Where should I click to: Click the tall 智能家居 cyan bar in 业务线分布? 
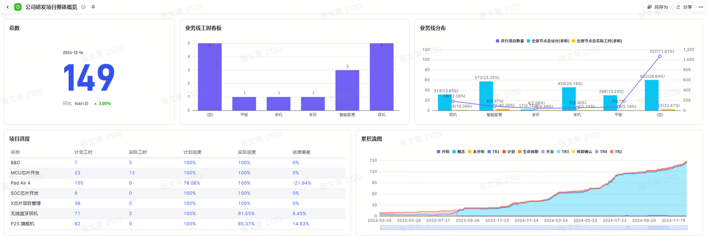(486, 96)
